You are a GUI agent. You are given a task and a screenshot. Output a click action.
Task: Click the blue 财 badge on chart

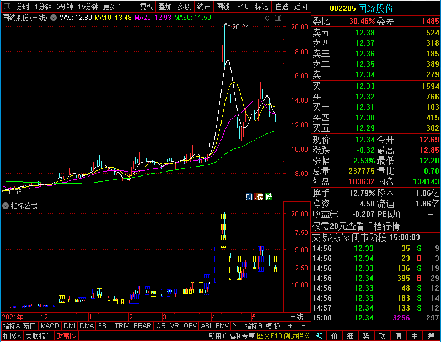coord(249,196)
